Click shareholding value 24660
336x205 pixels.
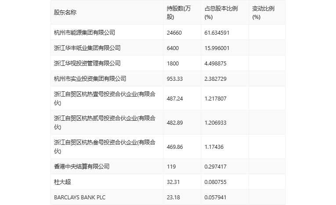tap(174, 33)
